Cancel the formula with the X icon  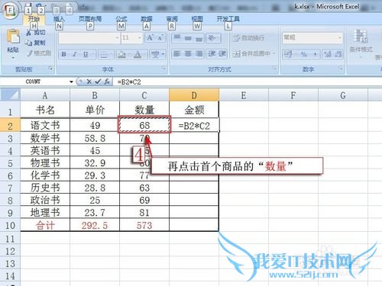point(89,82)
